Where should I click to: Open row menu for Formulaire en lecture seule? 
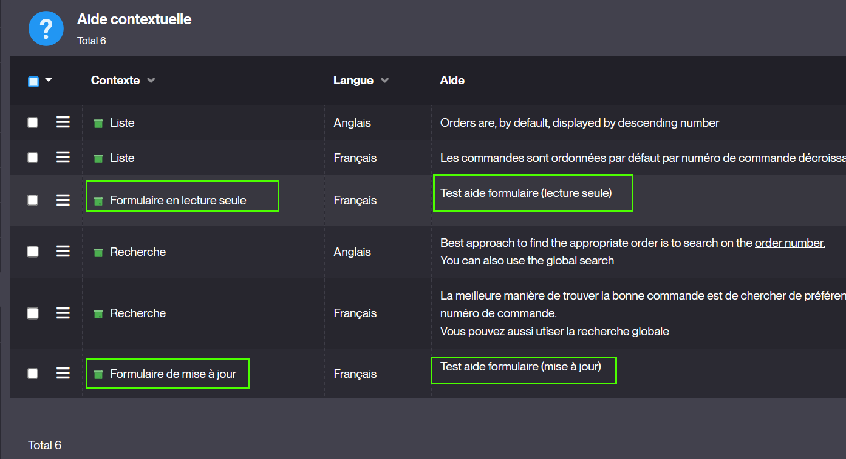[63, 200]
